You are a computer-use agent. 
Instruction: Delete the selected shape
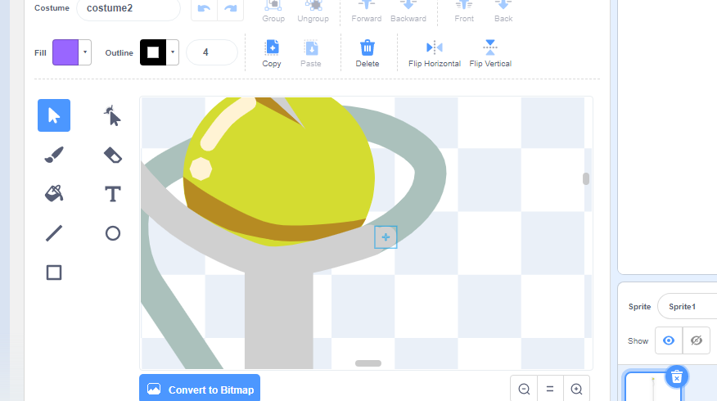pos(368,53)
